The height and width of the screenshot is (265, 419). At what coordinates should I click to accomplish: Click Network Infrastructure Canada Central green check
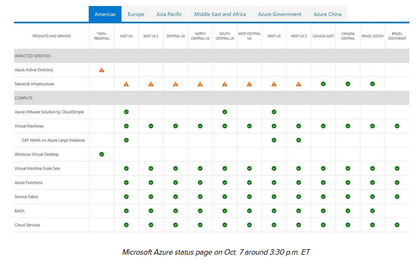[348, 84]
